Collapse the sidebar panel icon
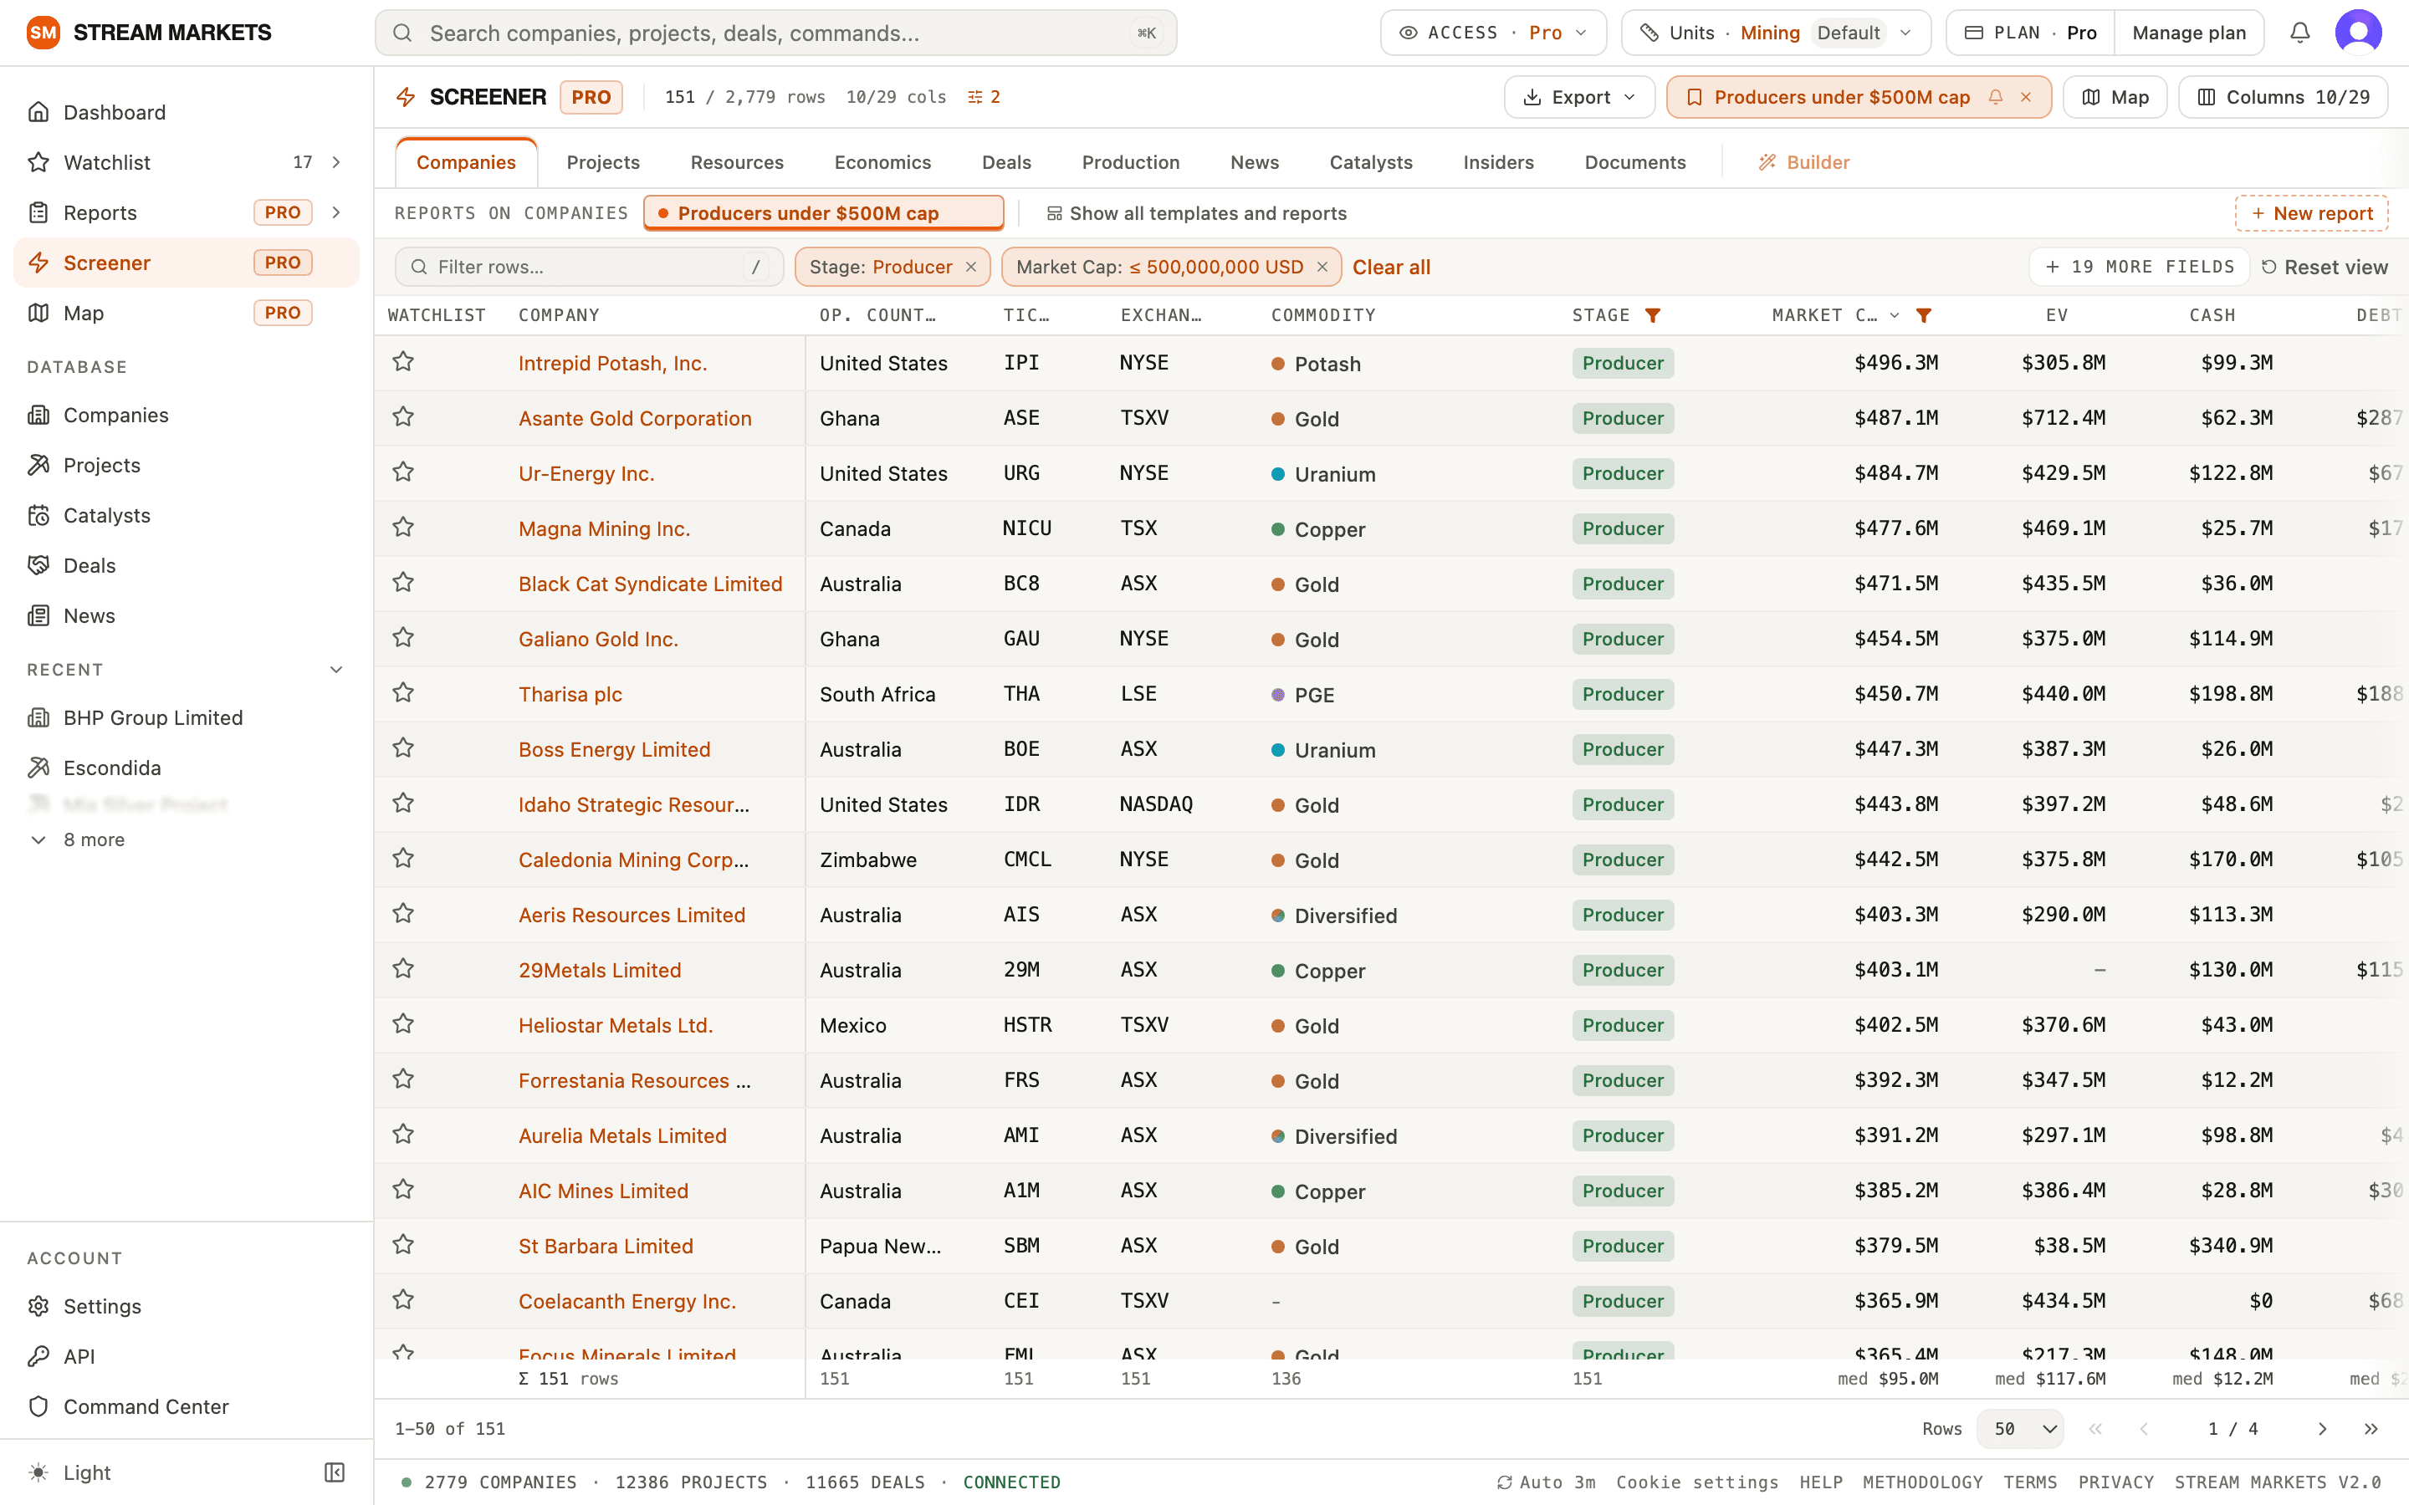The height and width of the screenshot is (1505, 2409). click(335, 1472)
